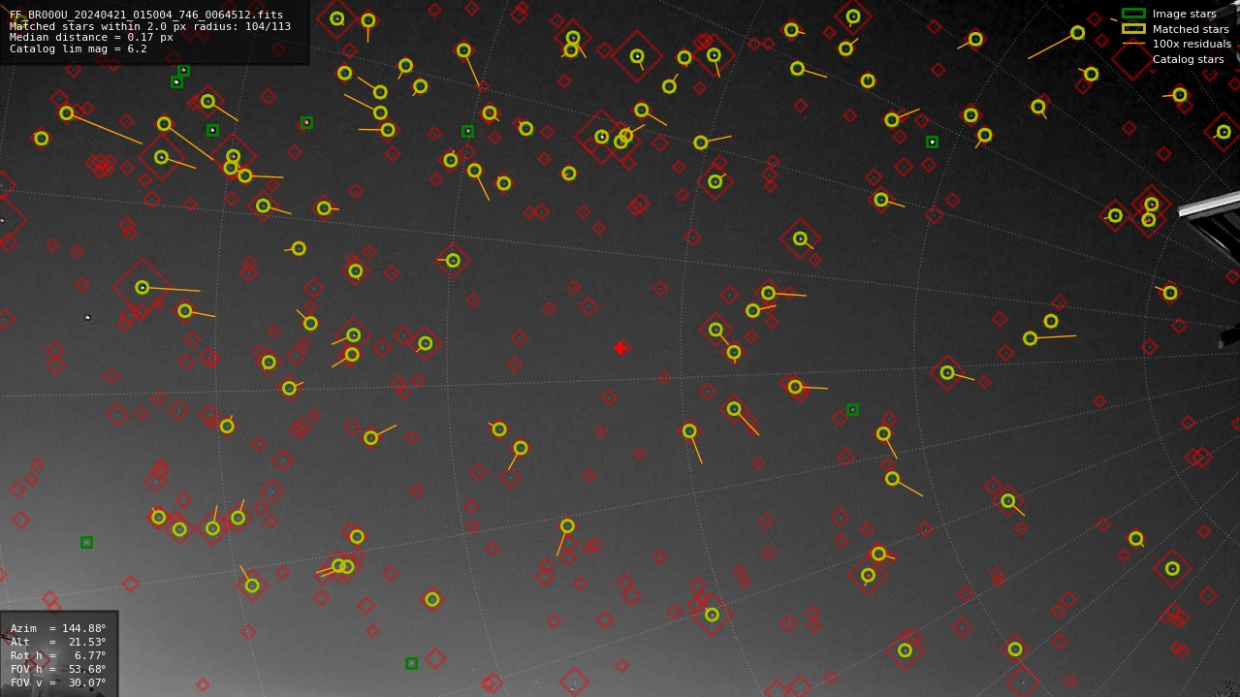Screen dimensions: 1240x697
Task: Click the 'Catalog stars' legend label
Action: (x=1188, y=59)
